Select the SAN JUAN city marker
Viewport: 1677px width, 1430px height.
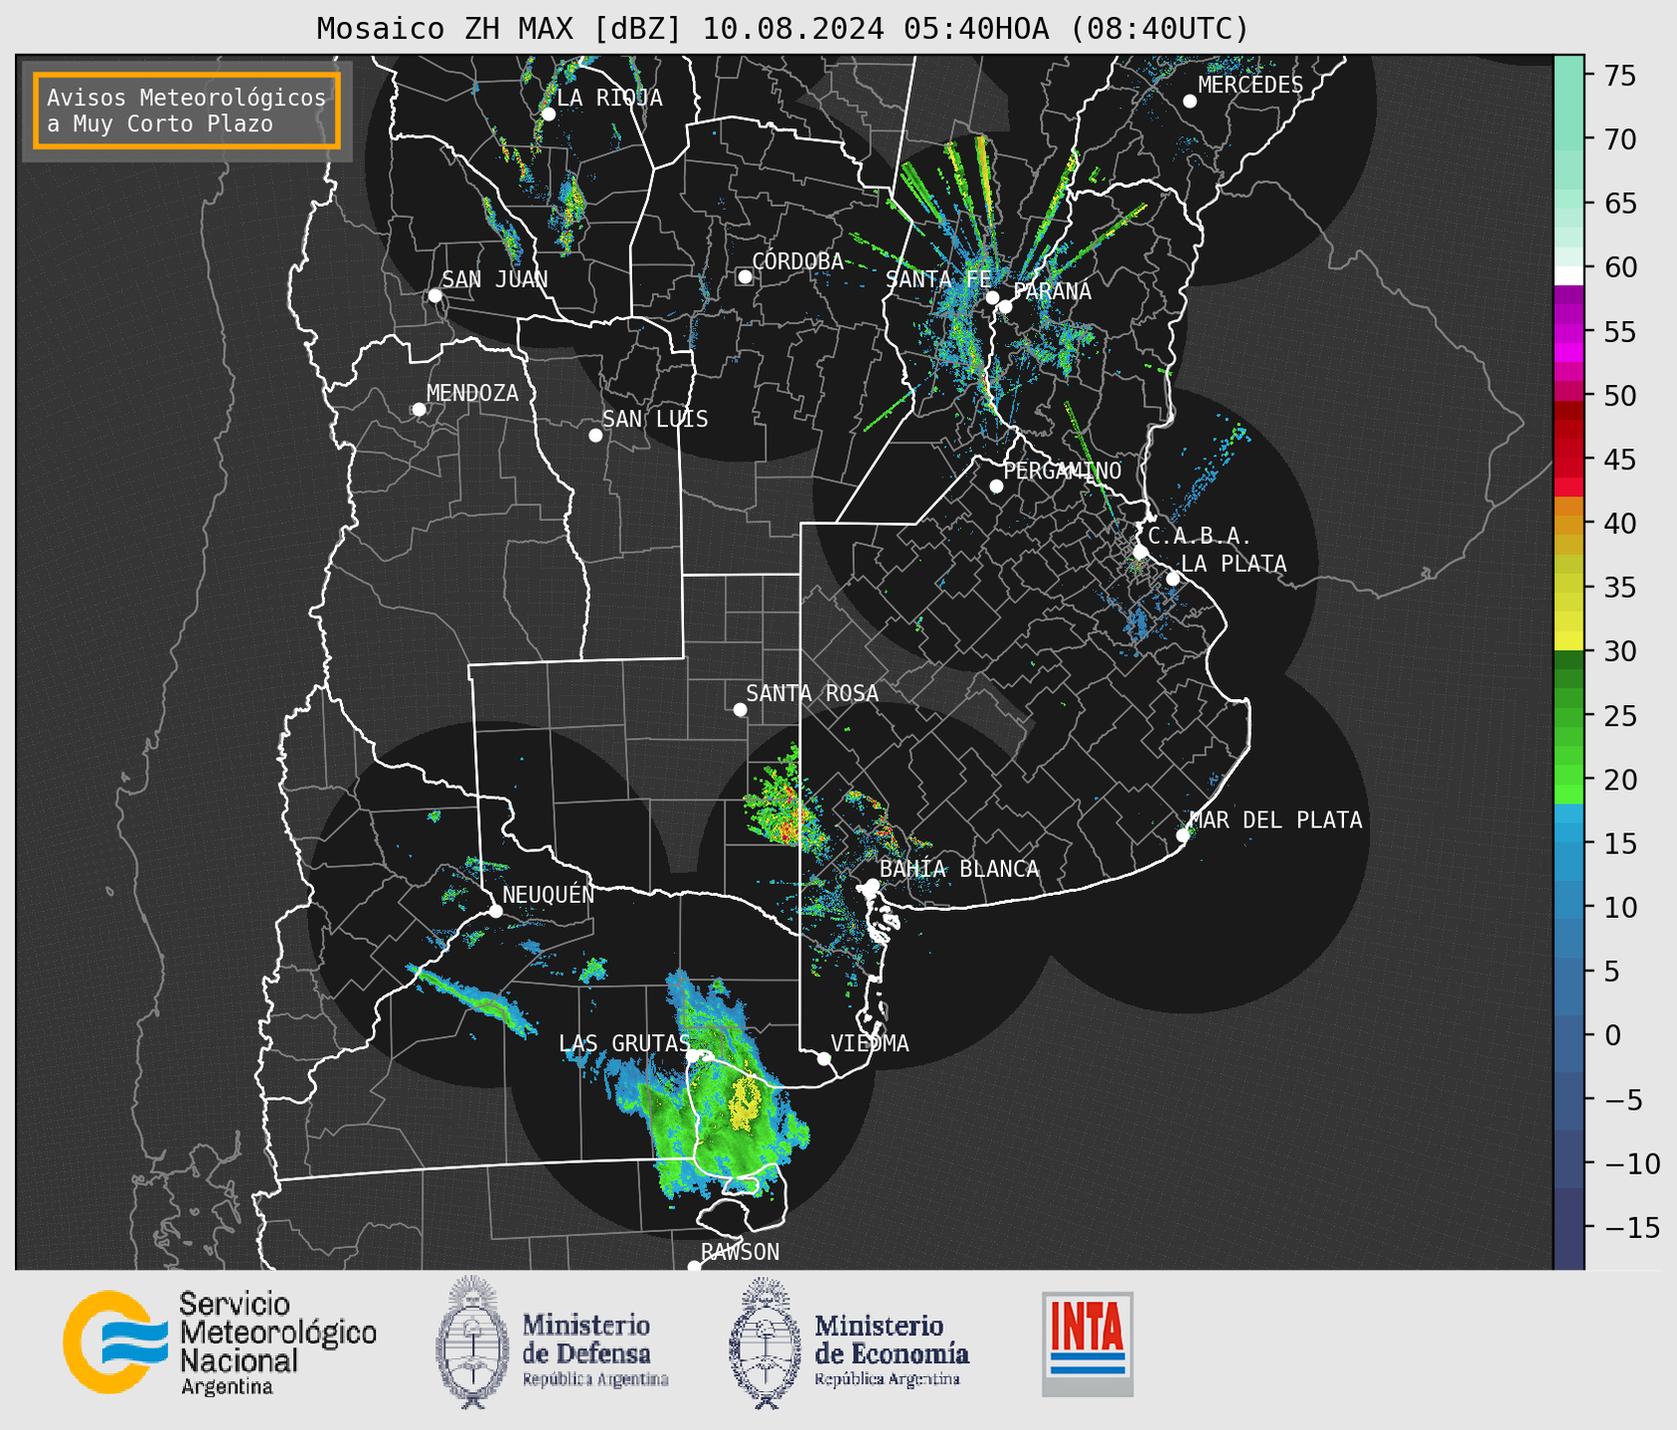pyautogui.click(x=434, y=295)
